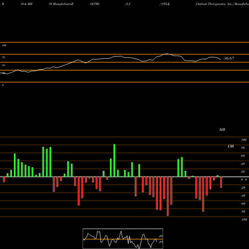This screenshot has width=249, height=249.
Task: Click the -100 label on MR axis
Action: click(x=244, y=220)
